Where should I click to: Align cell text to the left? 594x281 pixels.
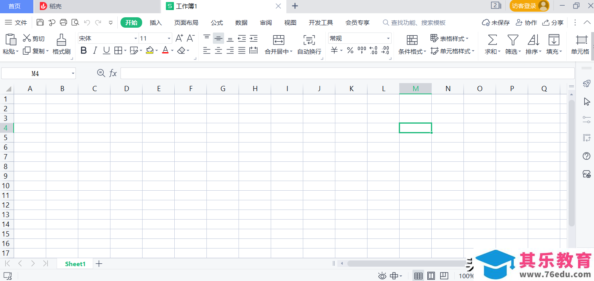point(207,51)
